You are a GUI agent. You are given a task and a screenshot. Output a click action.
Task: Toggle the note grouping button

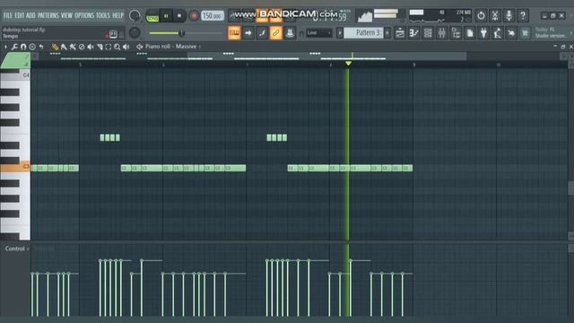(x=262, y=33)
